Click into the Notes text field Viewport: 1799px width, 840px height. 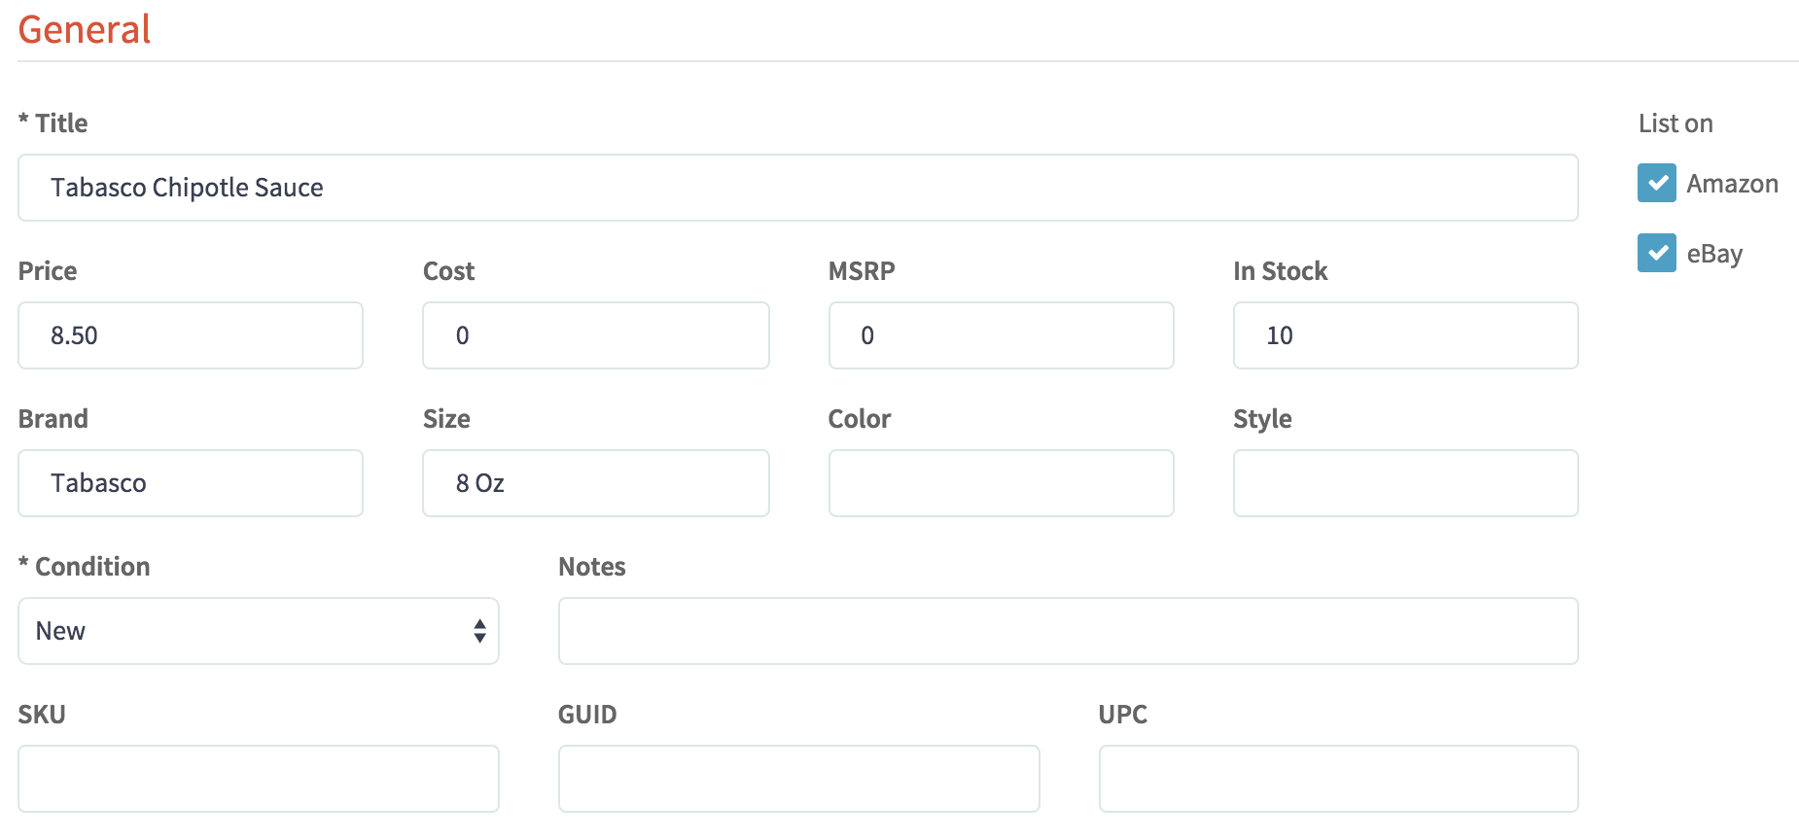tap(1068, 631)
